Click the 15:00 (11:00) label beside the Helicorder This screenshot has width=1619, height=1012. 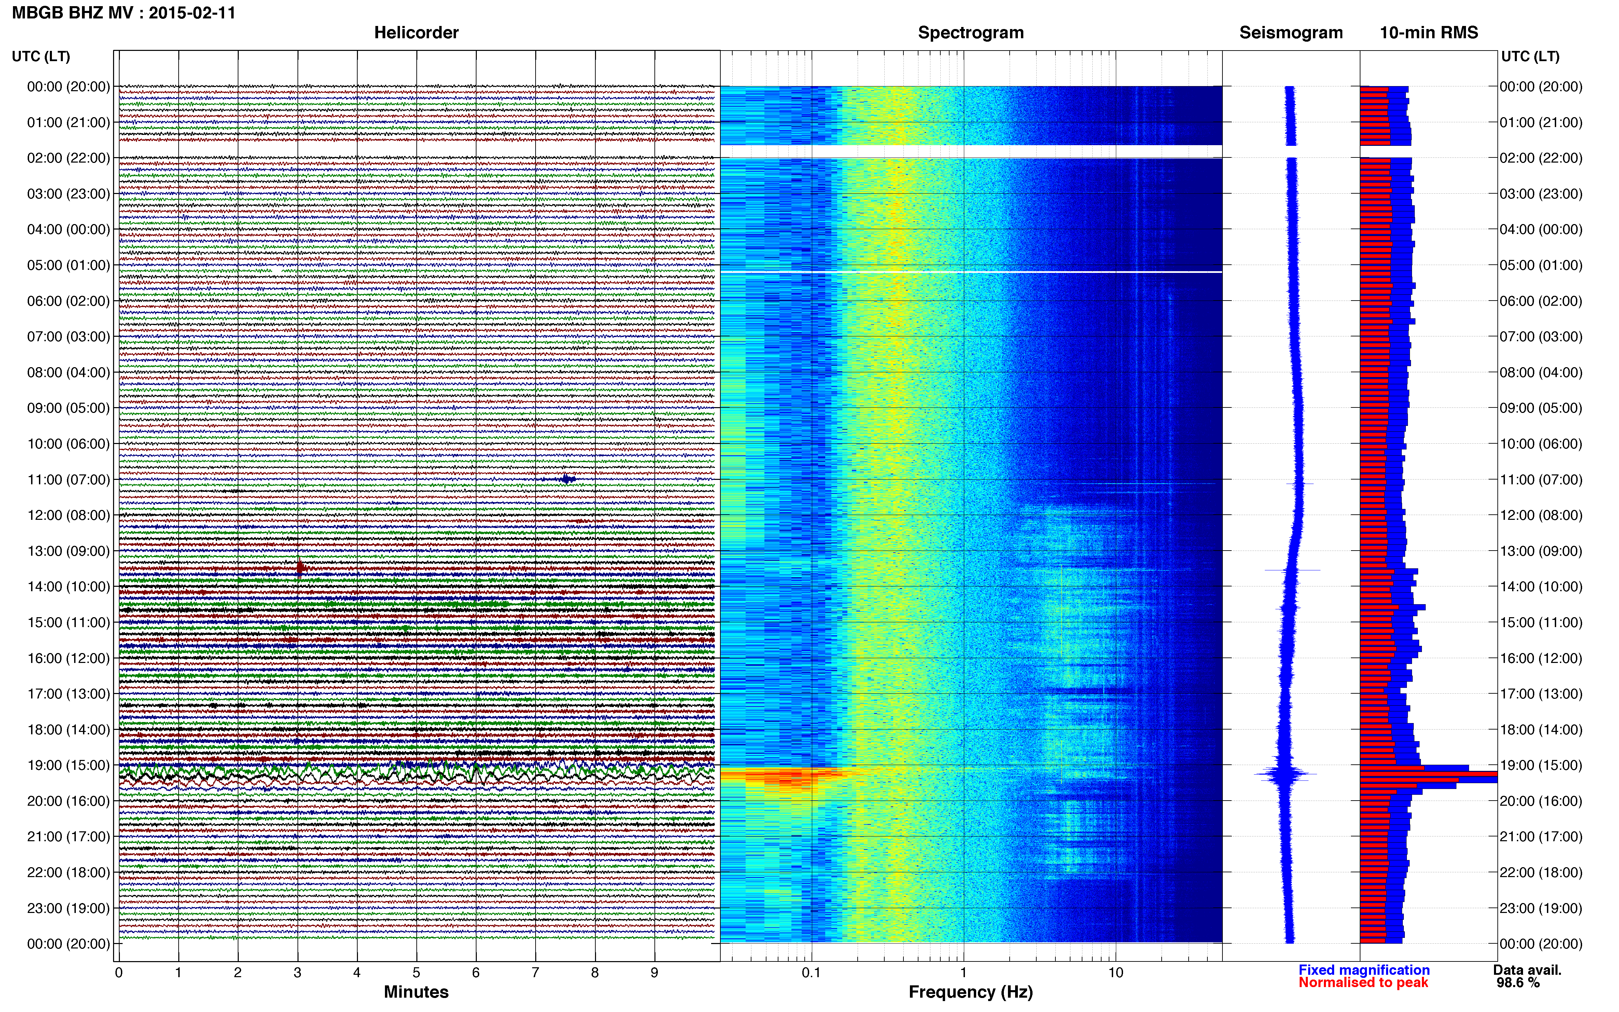[x=68, y=622]
